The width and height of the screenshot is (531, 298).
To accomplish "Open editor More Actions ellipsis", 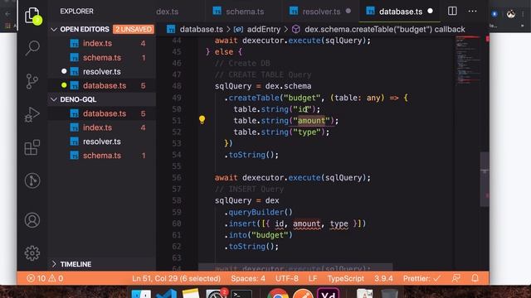I will (x=472, y=11).
